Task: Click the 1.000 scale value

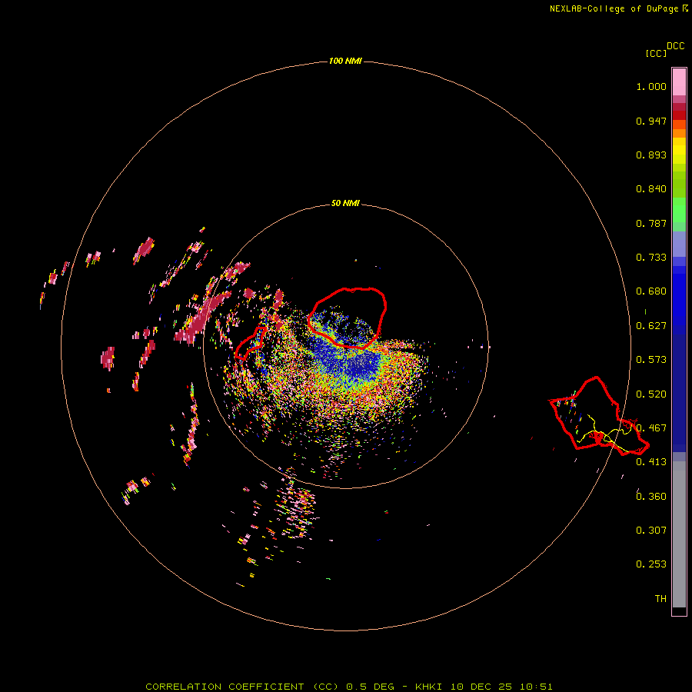Action: point(651,86)
